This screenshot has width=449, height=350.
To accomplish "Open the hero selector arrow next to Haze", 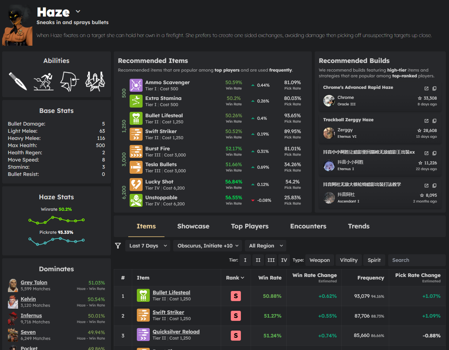I will [78, 12].
